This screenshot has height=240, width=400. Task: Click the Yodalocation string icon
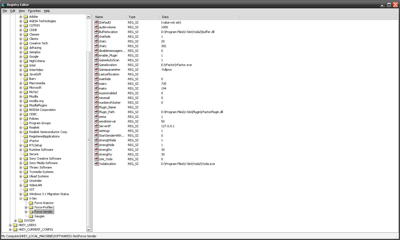tap(96, 164)
